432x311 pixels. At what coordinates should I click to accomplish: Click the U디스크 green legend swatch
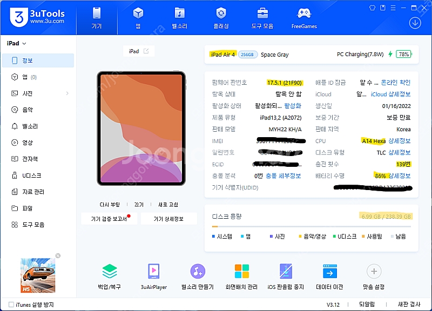click(x=334, y=236)
